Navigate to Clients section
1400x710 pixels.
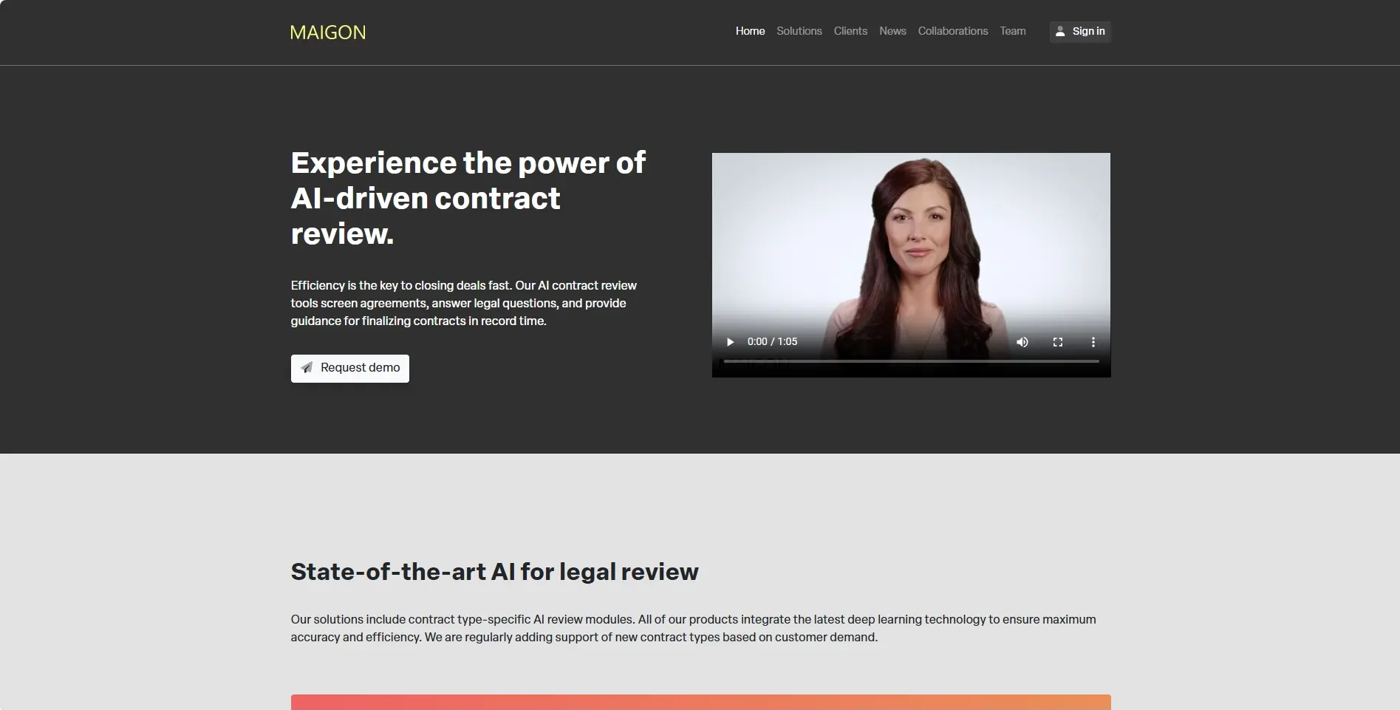point(850,31)
